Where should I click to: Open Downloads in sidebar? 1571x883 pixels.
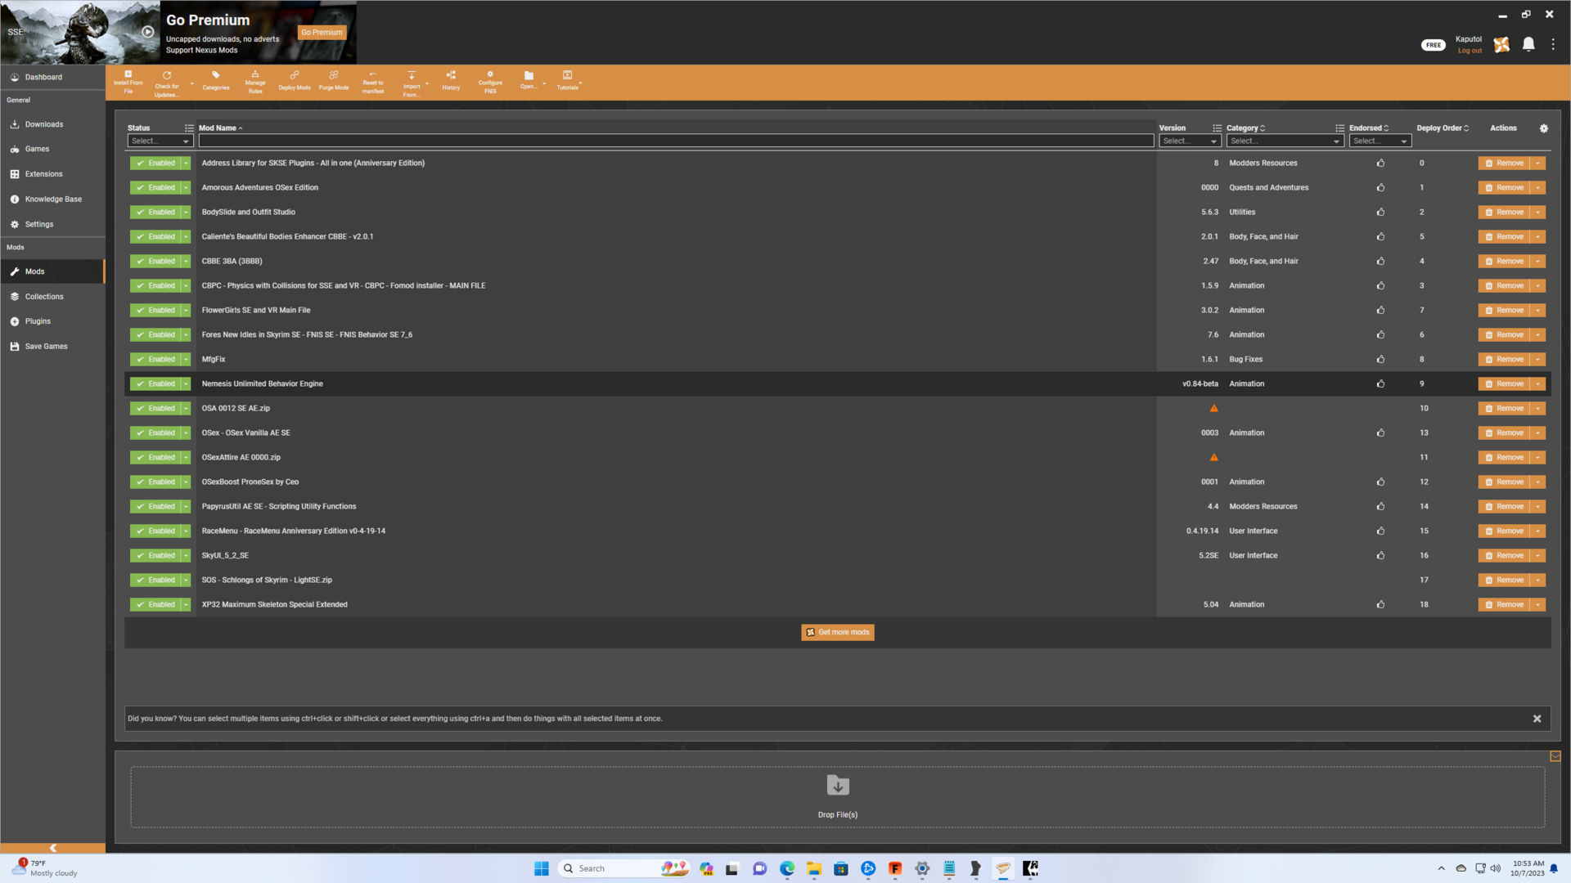[x=52, y=124]
